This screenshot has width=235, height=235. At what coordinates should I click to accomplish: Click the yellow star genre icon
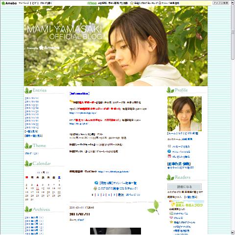pyautogui.click(x=171, y=222)
